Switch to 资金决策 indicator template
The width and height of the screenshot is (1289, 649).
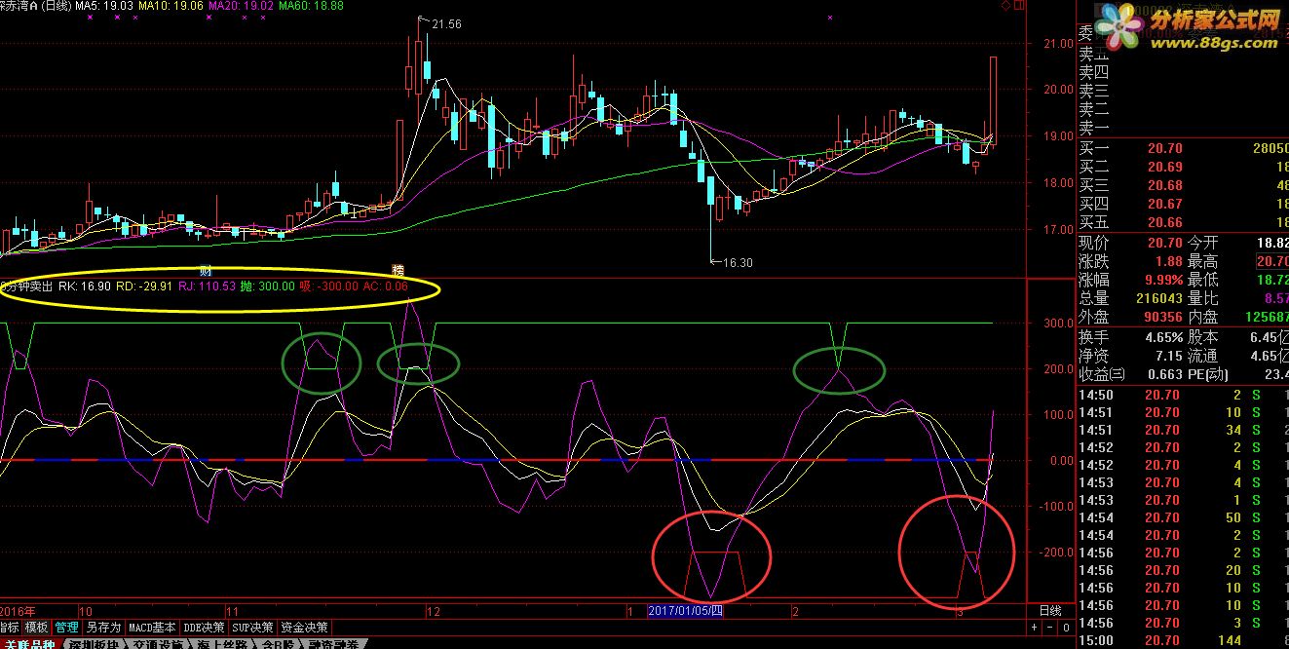pos(304,628)
